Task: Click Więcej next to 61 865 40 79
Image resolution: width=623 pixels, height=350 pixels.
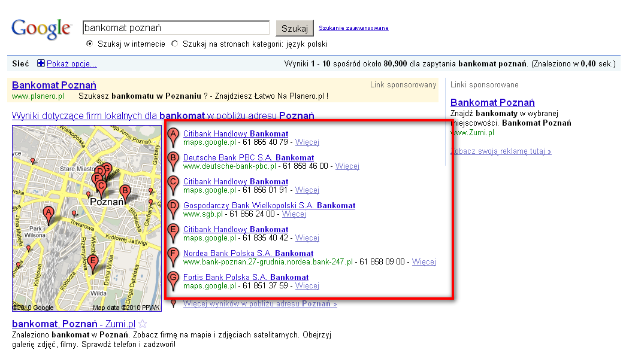Action: [307, 142]
